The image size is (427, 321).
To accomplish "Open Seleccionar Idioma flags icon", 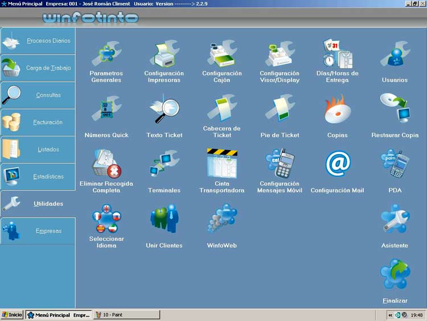I will [x=106, y=220].
